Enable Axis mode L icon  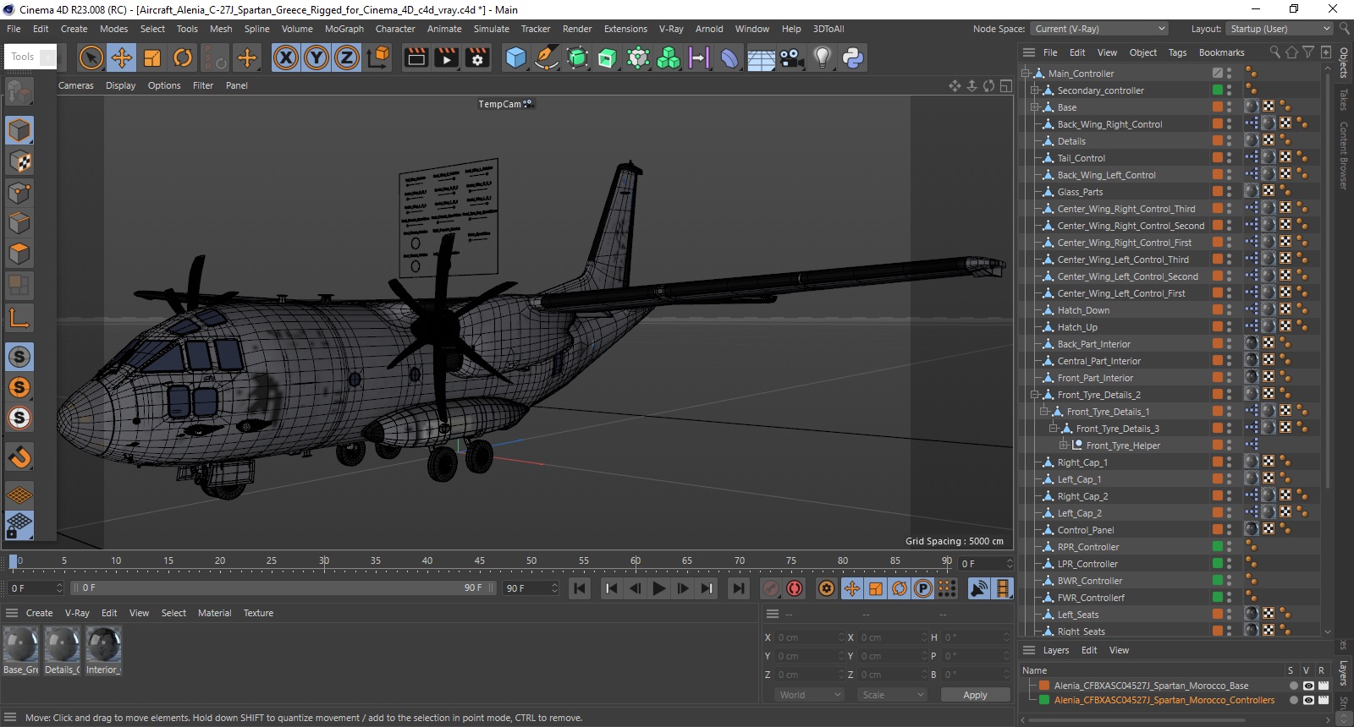(x=19, y=318)
